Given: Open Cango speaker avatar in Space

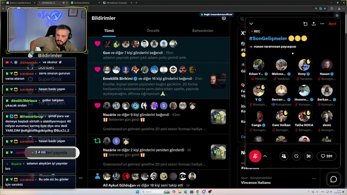Looking at the screenshot, I should [x=259, y=116].
